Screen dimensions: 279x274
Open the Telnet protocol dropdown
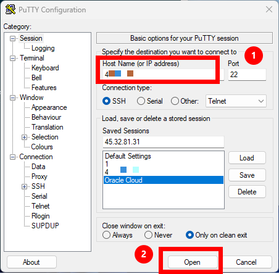point(236,101)
